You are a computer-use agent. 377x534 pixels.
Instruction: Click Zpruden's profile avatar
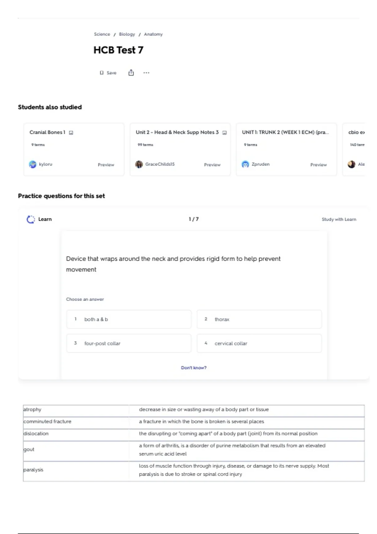point(245,164)
